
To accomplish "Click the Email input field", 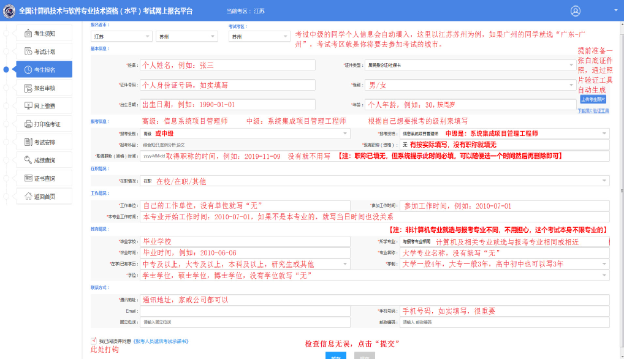I will click(x=246, y=311).
